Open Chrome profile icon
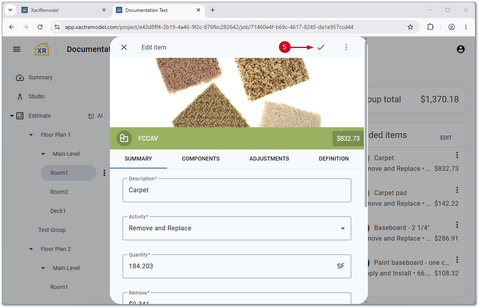Viewport: 479px width, 308px height. (x=452, y=27)
